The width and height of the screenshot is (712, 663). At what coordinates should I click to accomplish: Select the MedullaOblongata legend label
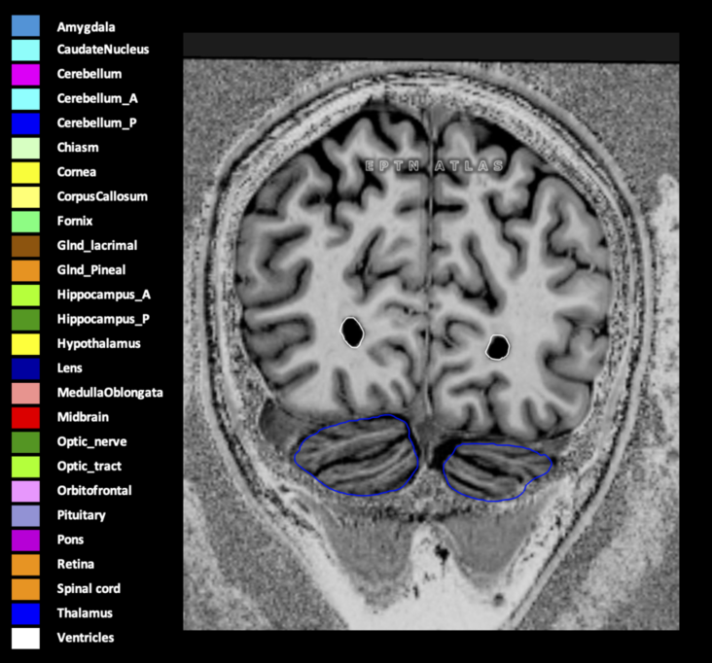110,393
